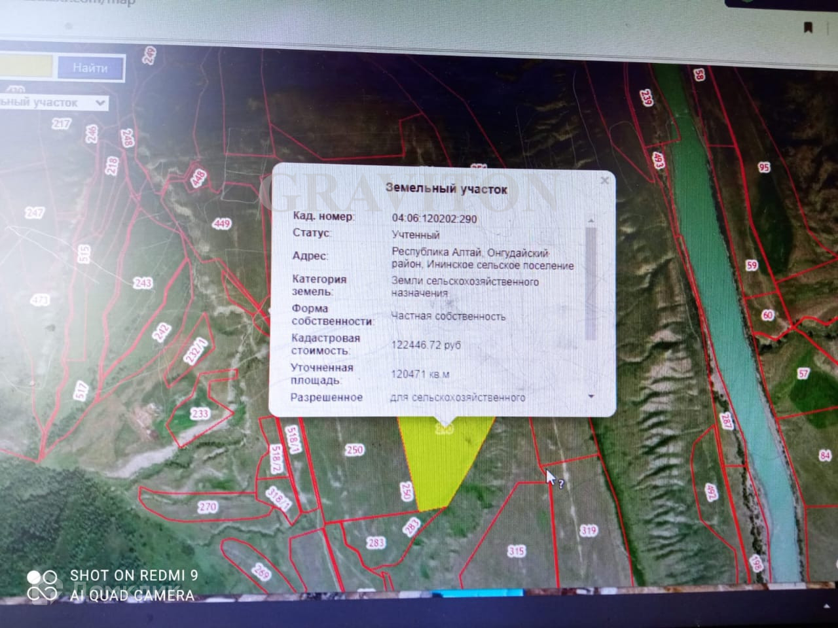Screen dimensions: 838x628
Task: Click parcel label 319 on the map
Action: point(589,531)
